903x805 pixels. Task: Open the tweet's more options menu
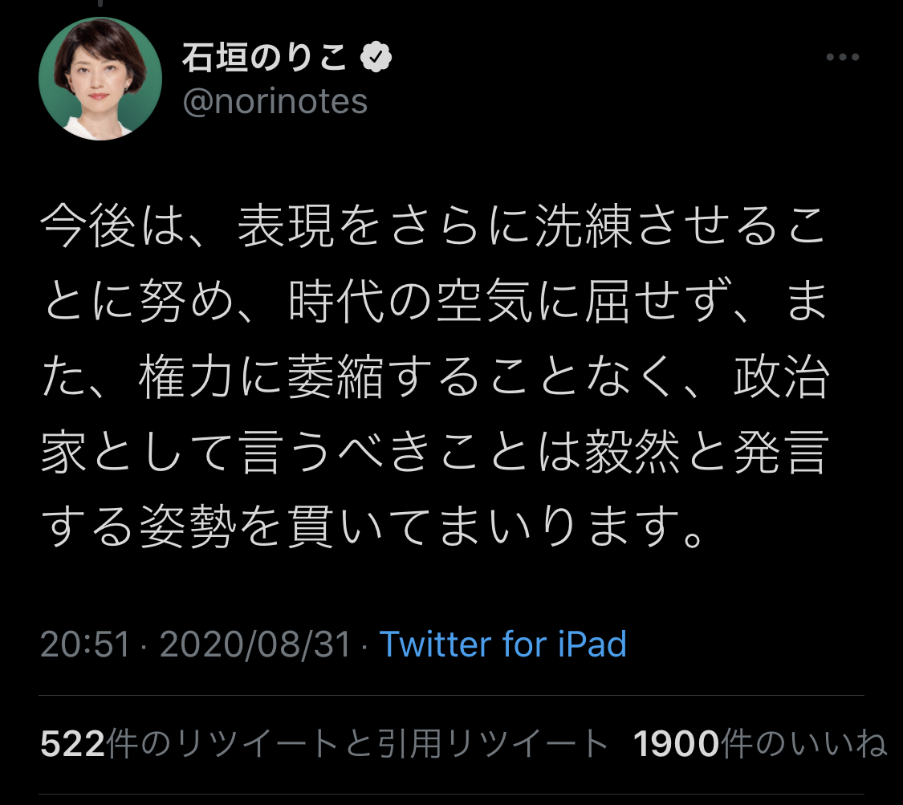pyautogui.click(x=842, y=58)
